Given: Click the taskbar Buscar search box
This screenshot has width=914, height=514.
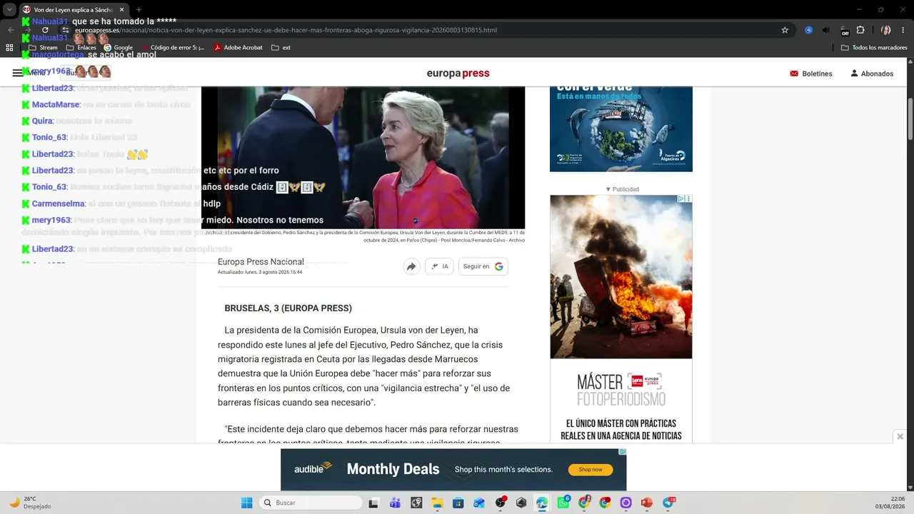Looking at the screenshot, I should [x=310, y=503].
